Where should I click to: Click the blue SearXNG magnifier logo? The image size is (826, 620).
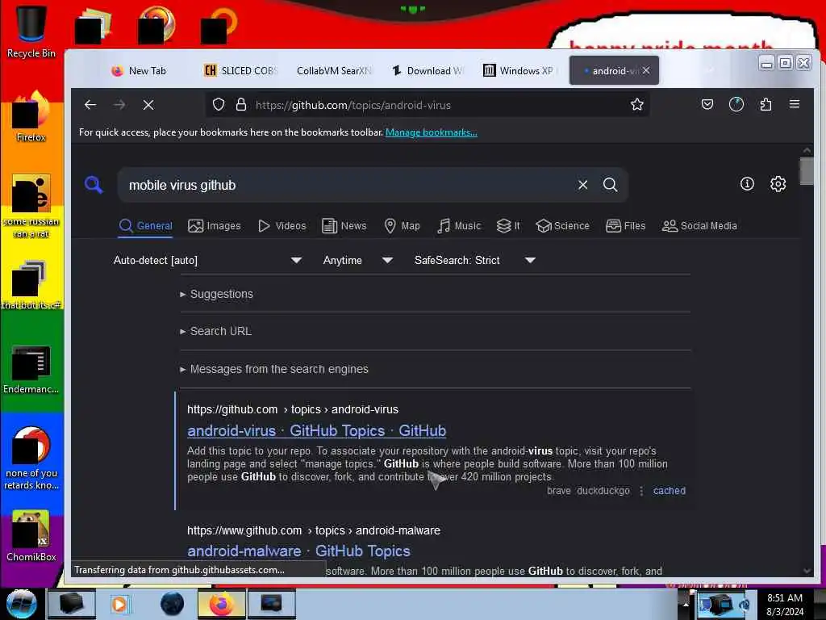click(x=94, y=185)
